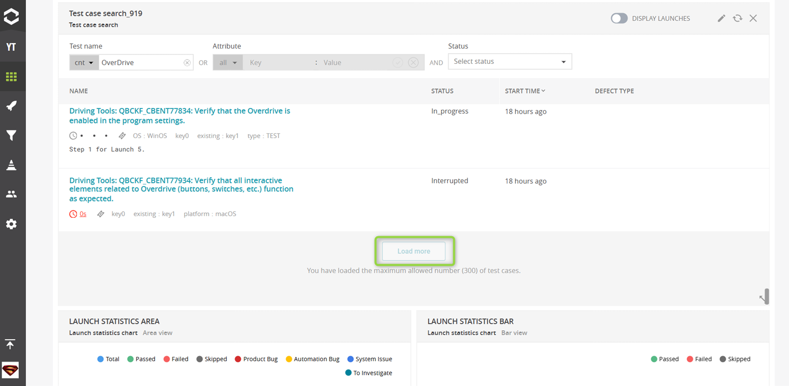Edit the Test case search widget
The image size is (789, 386).
721,18
